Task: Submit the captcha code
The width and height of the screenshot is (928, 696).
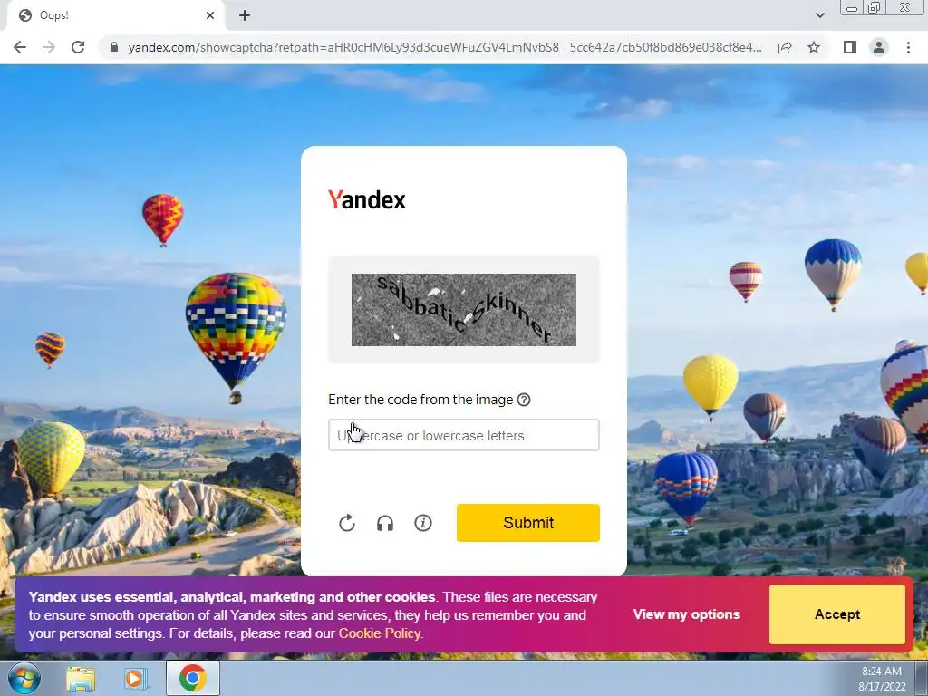Action: coord(528,523)
